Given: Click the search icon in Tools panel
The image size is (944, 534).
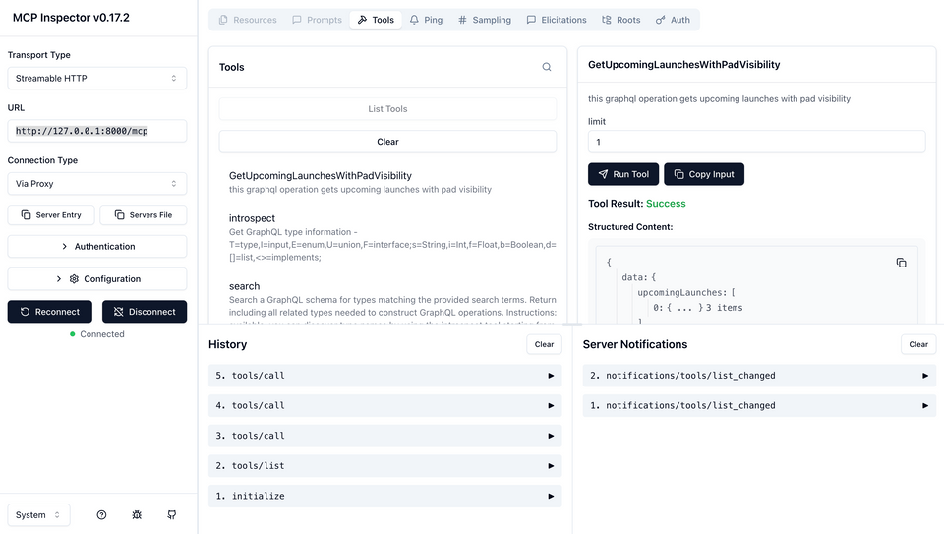Looking at the screenshot, I should click(x=547, y=67).
